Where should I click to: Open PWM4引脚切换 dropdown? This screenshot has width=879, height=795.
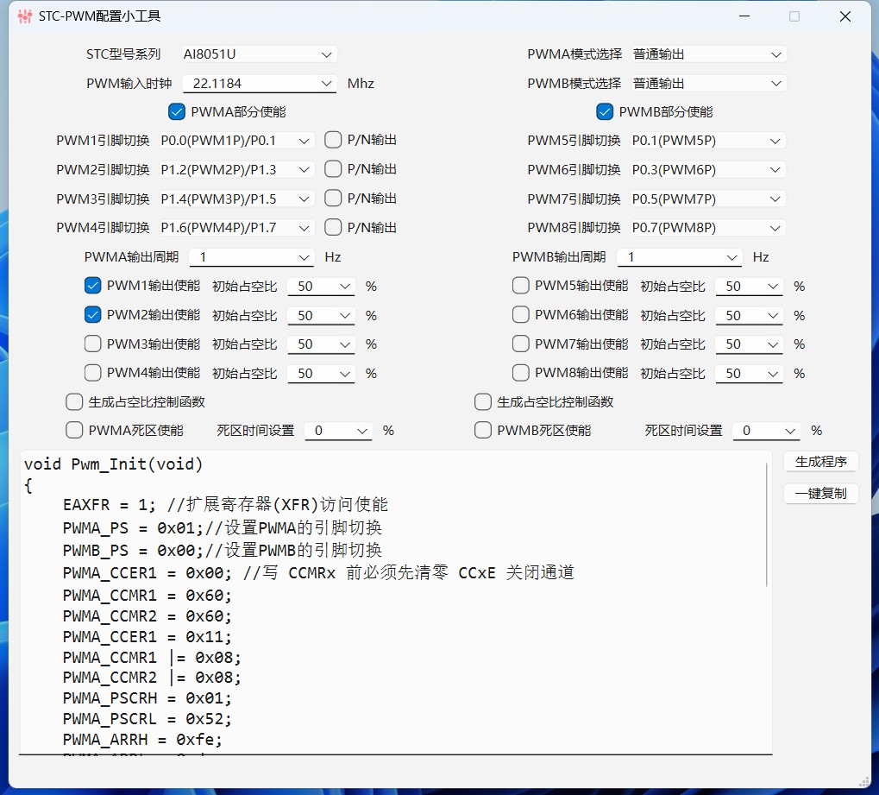coord(236,228)
